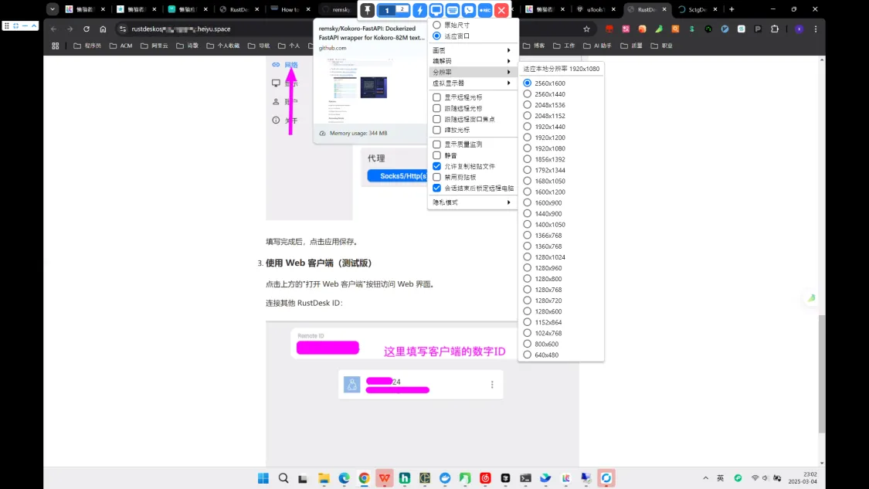
Task: Select resolution 2560x1440
Action: click(x=545, y=94)
